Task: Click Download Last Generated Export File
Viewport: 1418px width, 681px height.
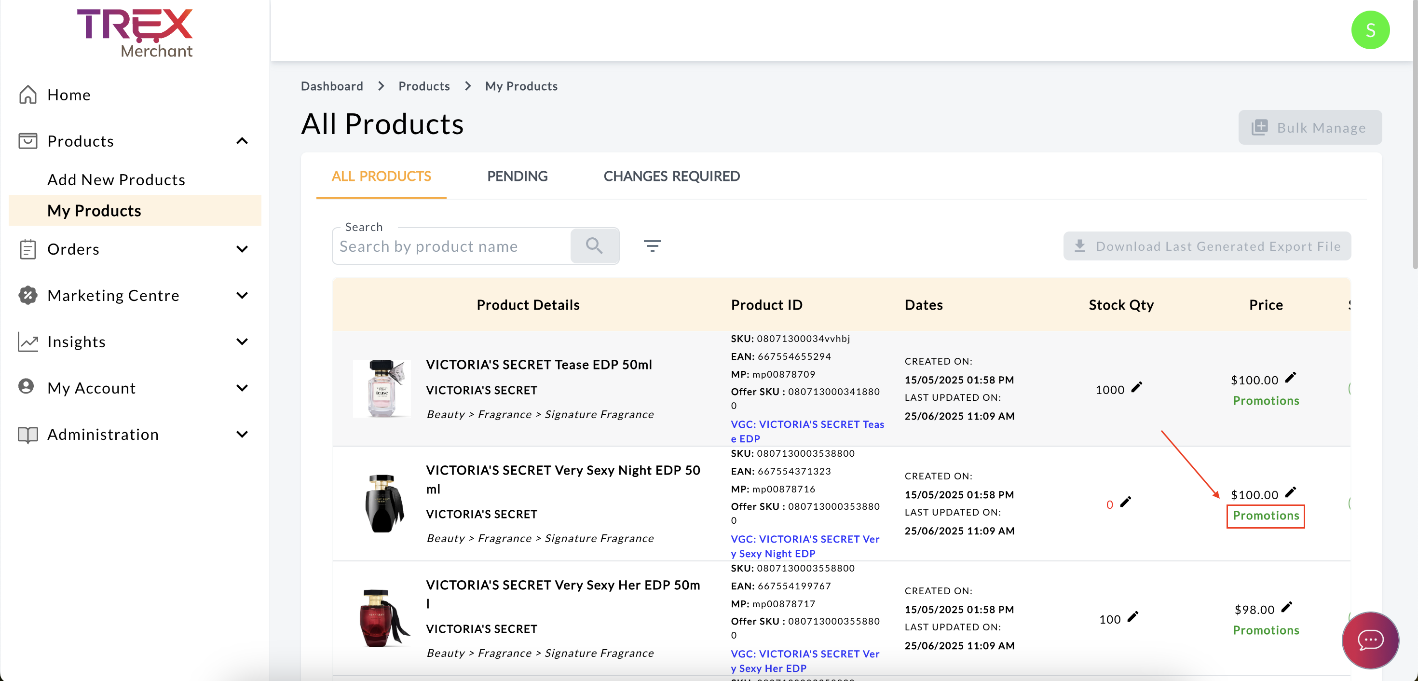Action: pyautogui.click(x=1207, y=246)
